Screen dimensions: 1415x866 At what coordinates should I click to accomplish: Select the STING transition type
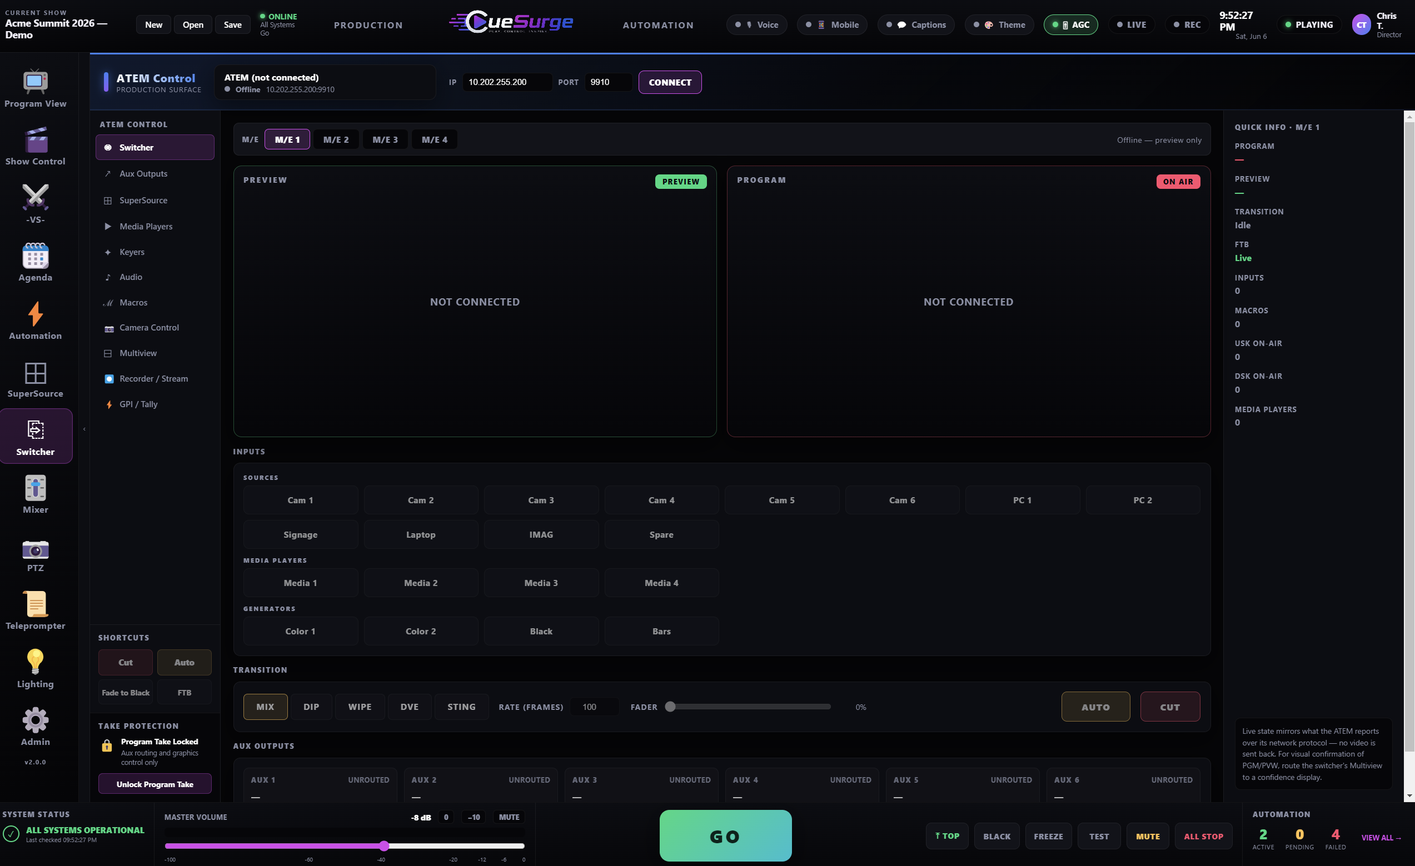462,707
